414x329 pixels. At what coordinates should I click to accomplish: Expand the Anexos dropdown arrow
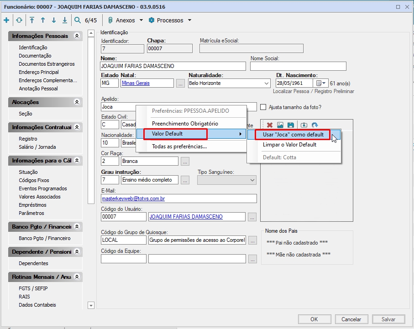pyautogui.click(x=141, y=20)
